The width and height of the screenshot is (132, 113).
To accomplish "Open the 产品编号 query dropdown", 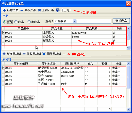I will [x=75, y=21].
